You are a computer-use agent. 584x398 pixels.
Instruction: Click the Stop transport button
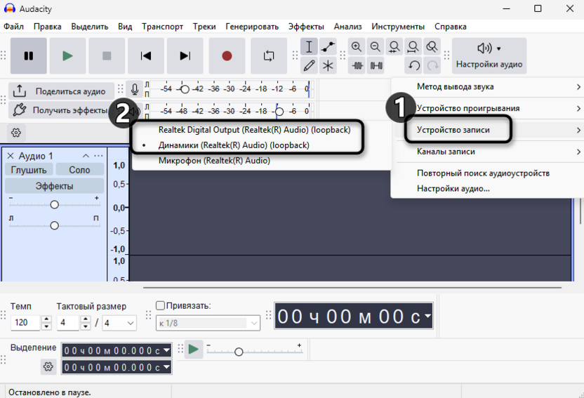[107, 56]
